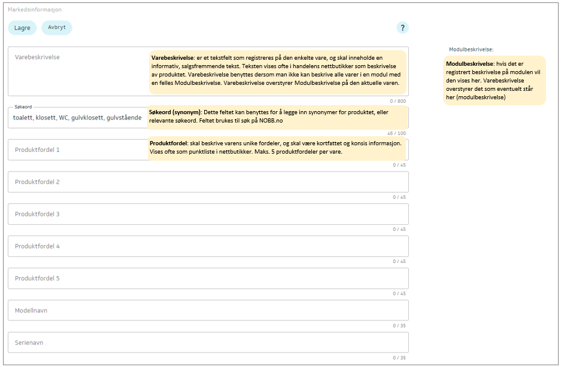Click inside the Søkeord field
The width and height of the screenshot is (561, 367).
(78, 118)
